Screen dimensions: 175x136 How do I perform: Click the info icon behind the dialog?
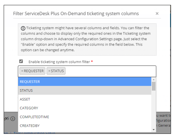(13, 119)
